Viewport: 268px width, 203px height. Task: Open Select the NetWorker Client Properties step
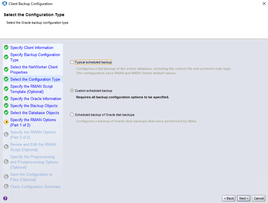(34, 70)
